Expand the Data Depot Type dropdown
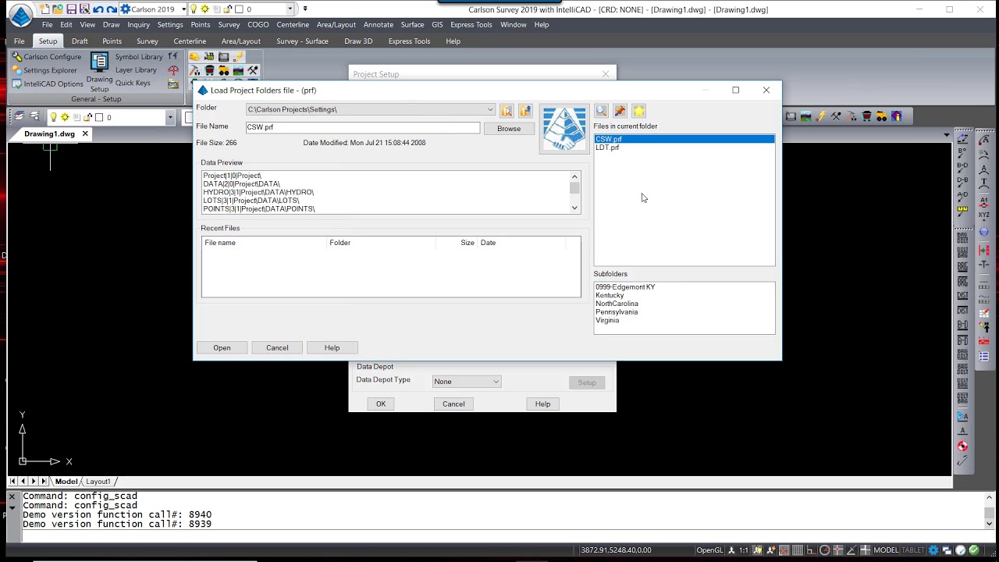This screenshot has height=562, width=999. pos(496,382)
